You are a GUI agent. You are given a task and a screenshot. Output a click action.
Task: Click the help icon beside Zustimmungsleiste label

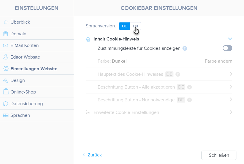click(x=185, y=48)
